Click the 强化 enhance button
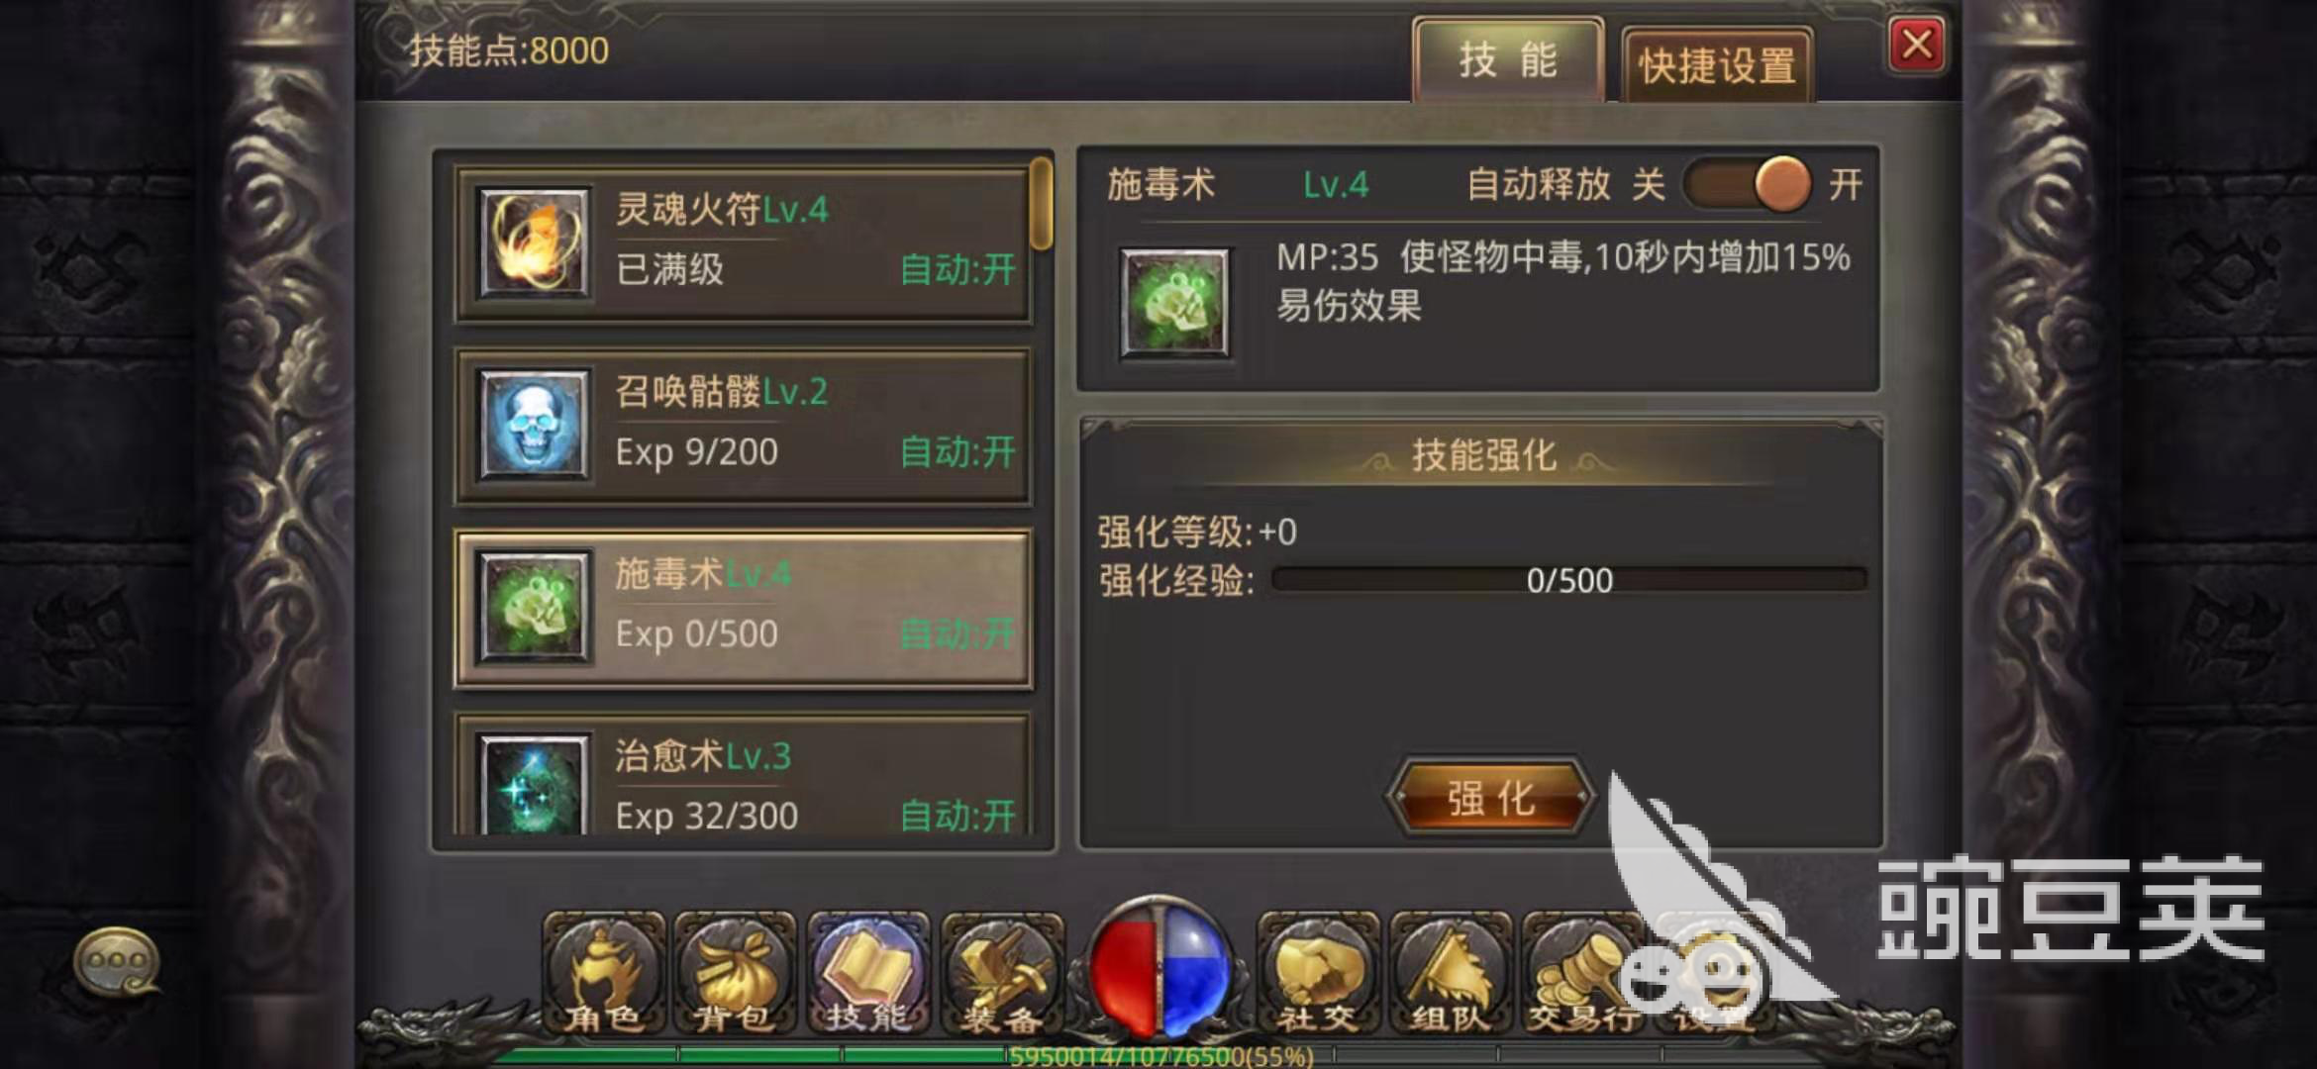2317x1069 pixels. 1491,798
